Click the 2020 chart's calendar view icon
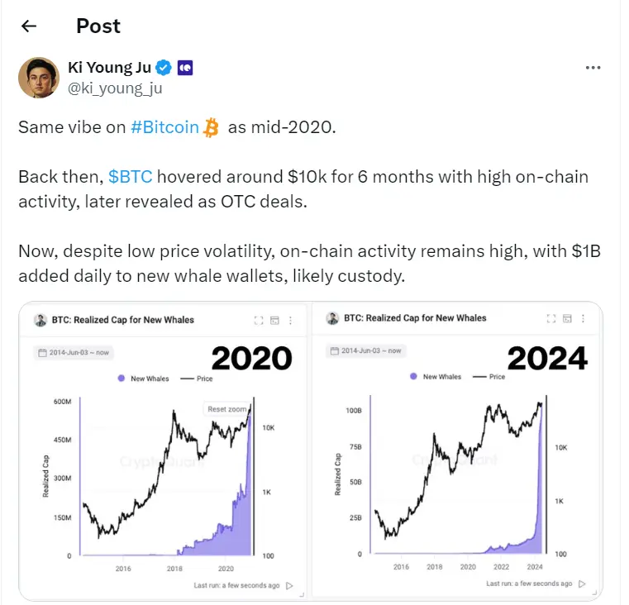This screenshot has height=605, width=629. pos(275,320)
